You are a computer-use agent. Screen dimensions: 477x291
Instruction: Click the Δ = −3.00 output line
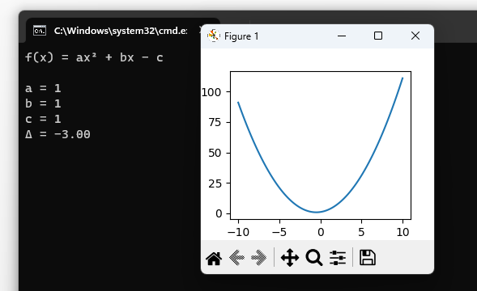pyautogui.click(x=57, y=134)
